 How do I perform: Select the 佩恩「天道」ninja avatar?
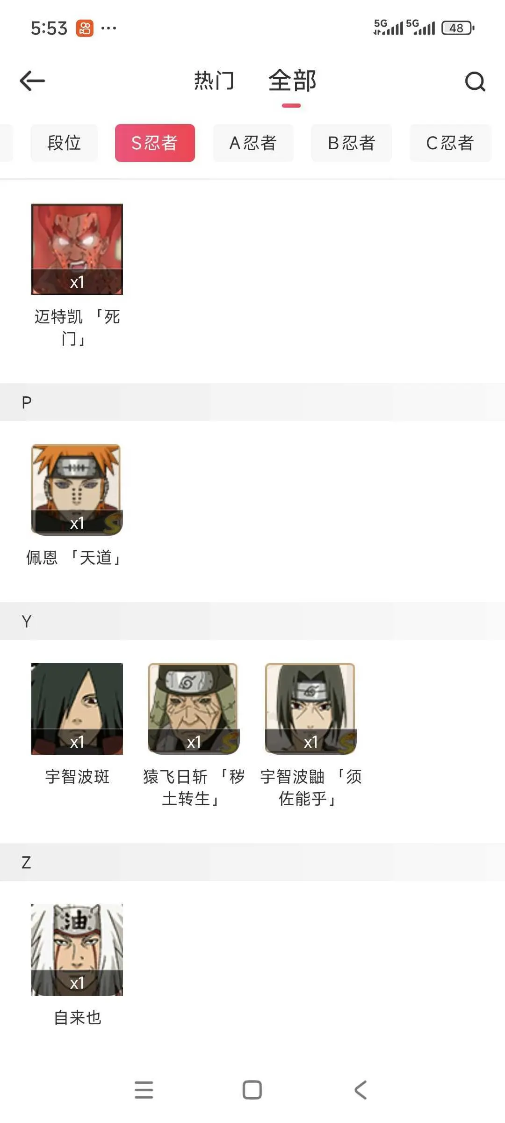point(77,489)
